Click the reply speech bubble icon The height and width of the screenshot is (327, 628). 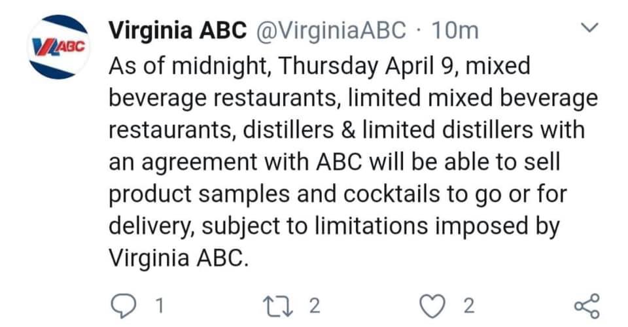click(124, 305)
